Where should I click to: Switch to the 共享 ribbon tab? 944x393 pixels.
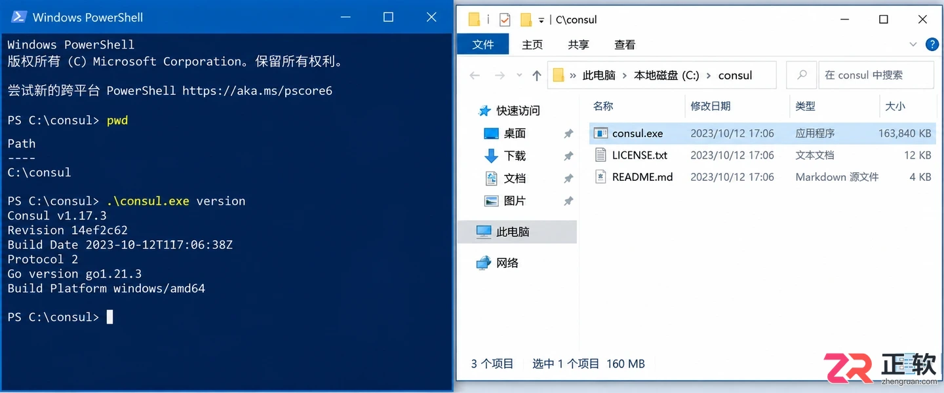coord(579,45)
